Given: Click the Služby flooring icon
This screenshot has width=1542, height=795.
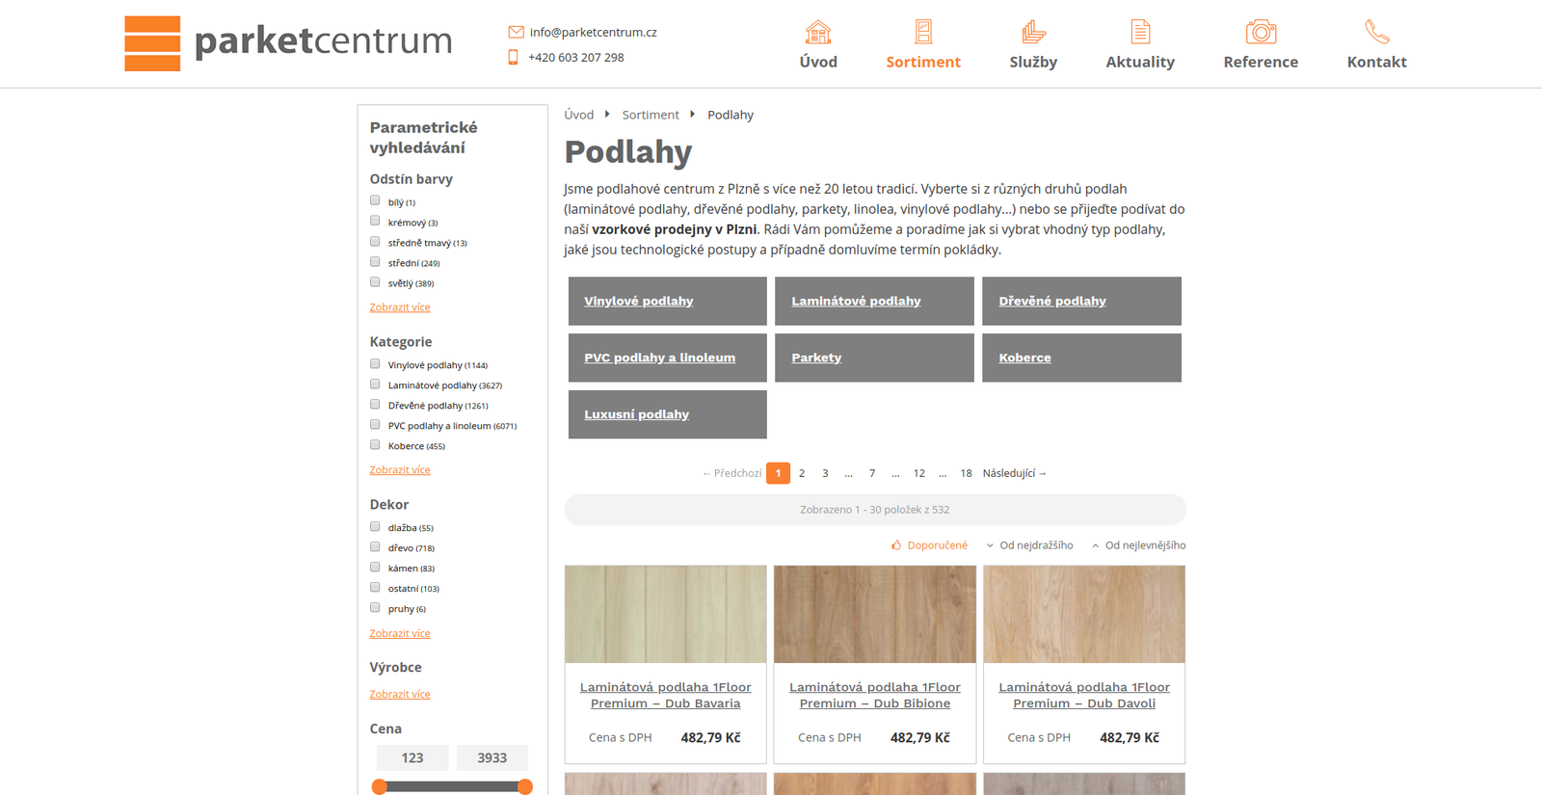Looking at the screenshot, I should 1033,33.
